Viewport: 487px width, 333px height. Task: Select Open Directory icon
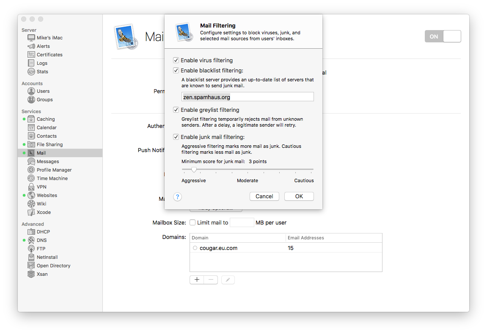[x=31, y=266]
